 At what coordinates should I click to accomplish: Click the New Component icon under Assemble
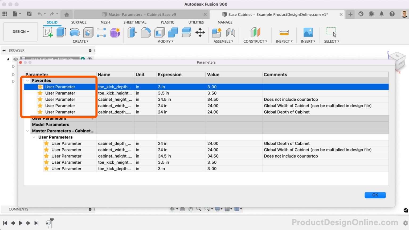click(x=217, y=32)
